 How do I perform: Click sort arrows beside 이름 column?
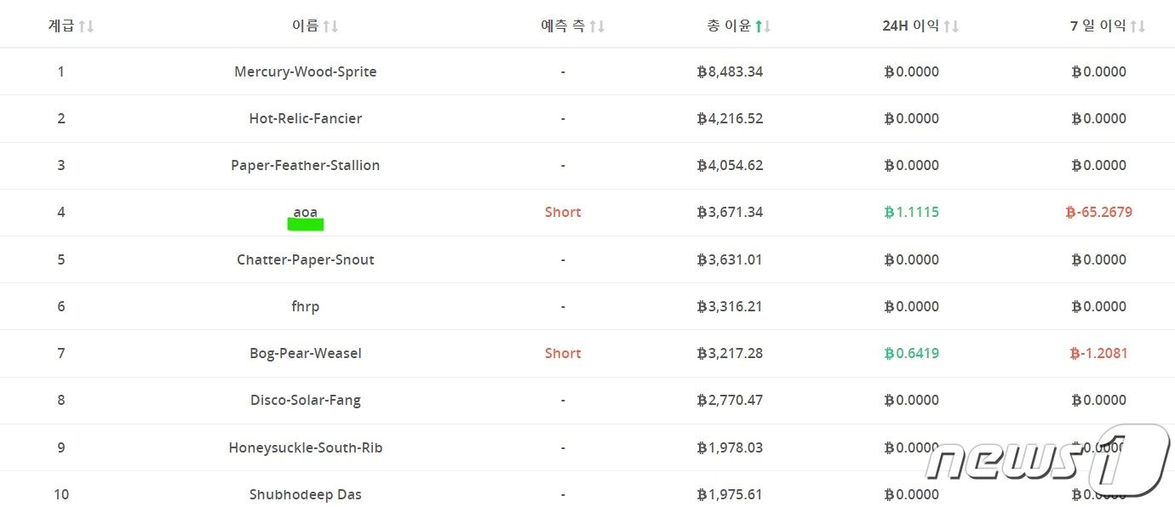330,26
